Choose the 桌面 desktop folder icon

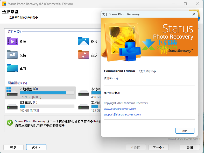point(12,68)
